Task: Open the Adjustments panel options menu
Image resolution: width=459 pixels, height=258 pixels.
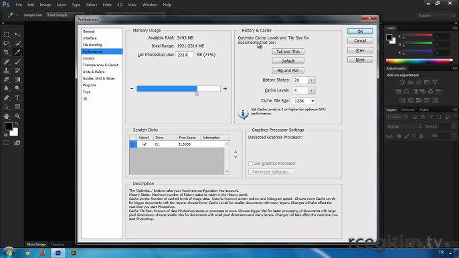Action: [x=455, y=68]
